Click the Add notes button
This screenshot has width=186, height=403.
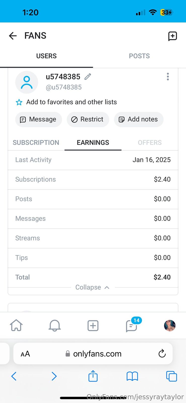click(x=139, y=119)
